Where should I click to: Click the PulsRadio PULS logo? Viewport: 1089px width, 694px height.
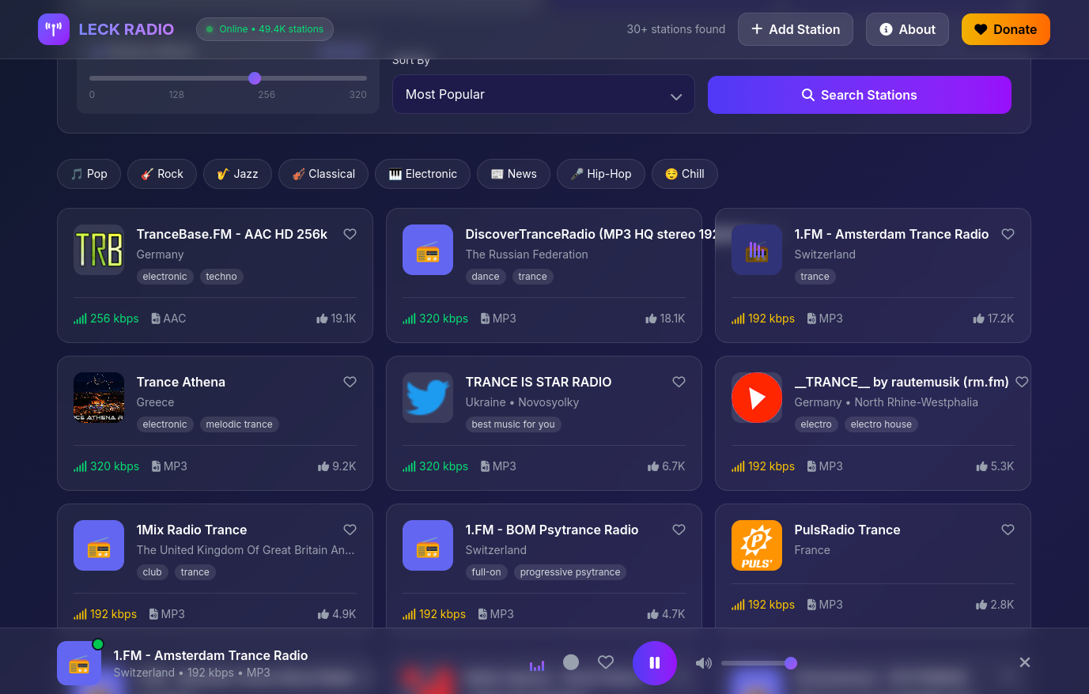click(757, 545)
